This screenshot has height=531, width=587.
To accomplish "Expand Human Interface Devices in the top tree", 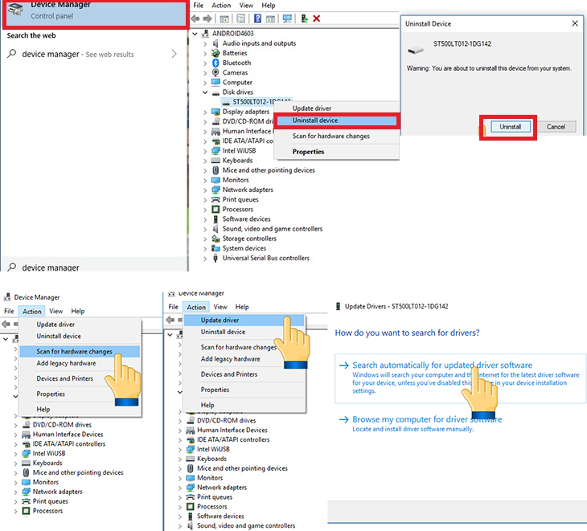I will click(205, 132).
